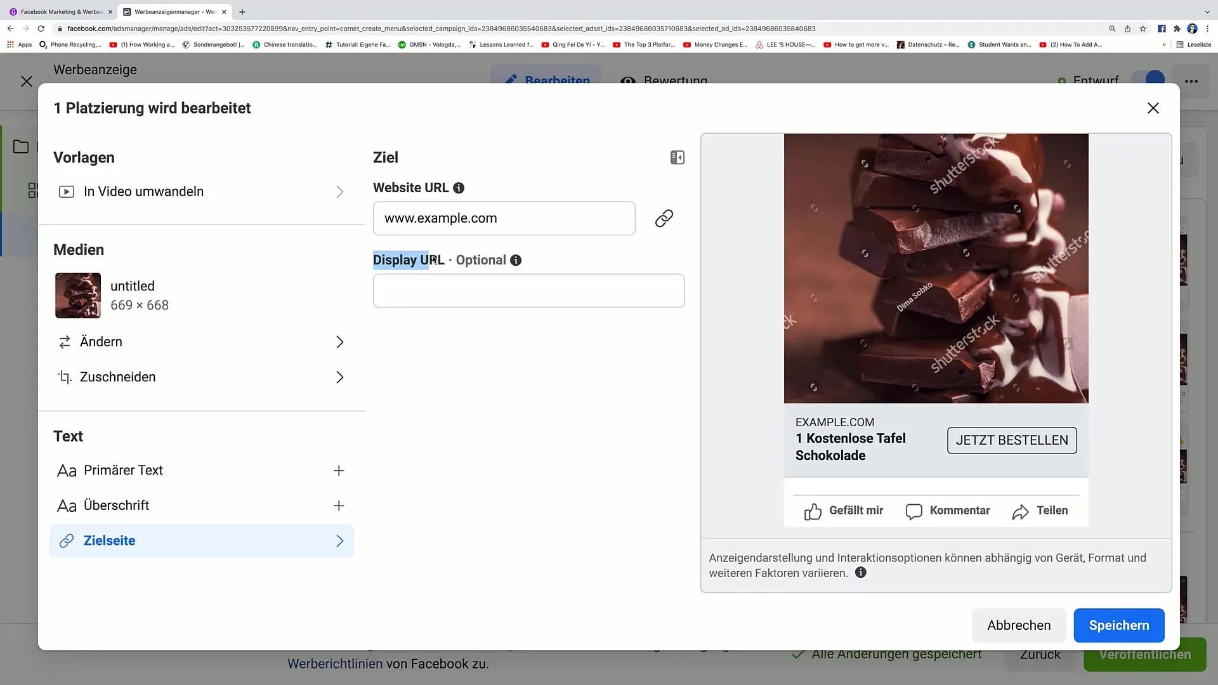
Task: Click the crop icon next to Zuschneiden
Action: pyautogui.click(x=65, y=377)
